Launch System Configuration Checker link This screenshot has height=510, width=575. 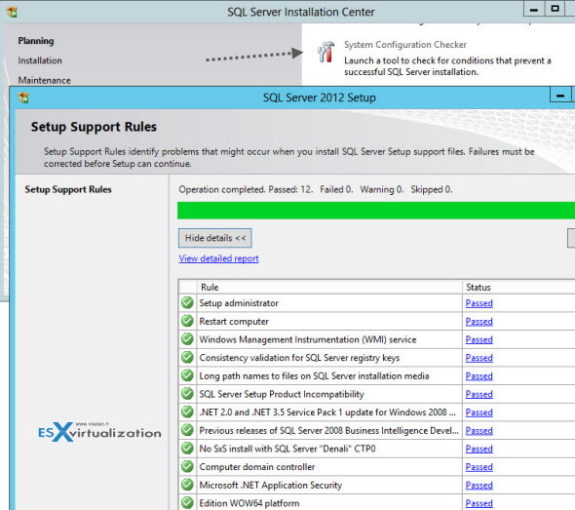point(405,45)
